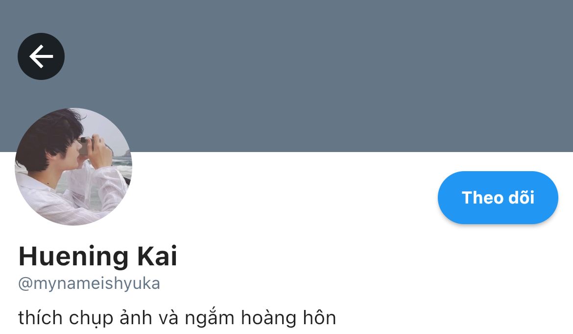This screenshot has width=573, height=334.
Task: Click the white arrow inside dark circle
Action: pos(41,56)
